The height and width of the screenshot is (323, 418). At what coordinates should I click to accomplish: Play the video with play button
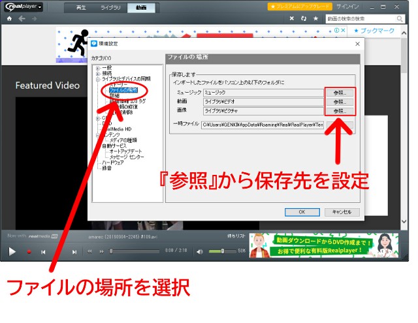point(12,252)
